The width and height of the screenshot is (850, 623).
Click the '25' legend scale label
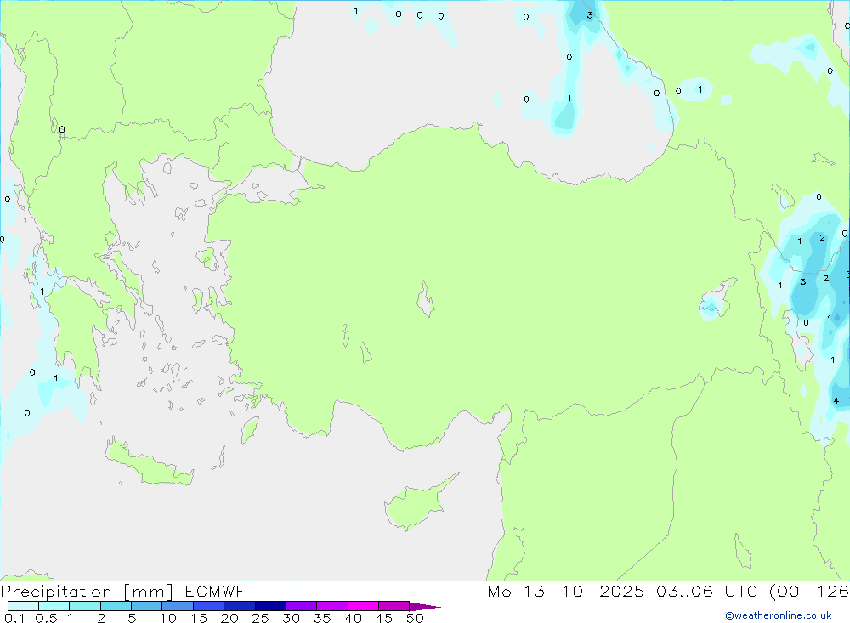coord(261,618)
